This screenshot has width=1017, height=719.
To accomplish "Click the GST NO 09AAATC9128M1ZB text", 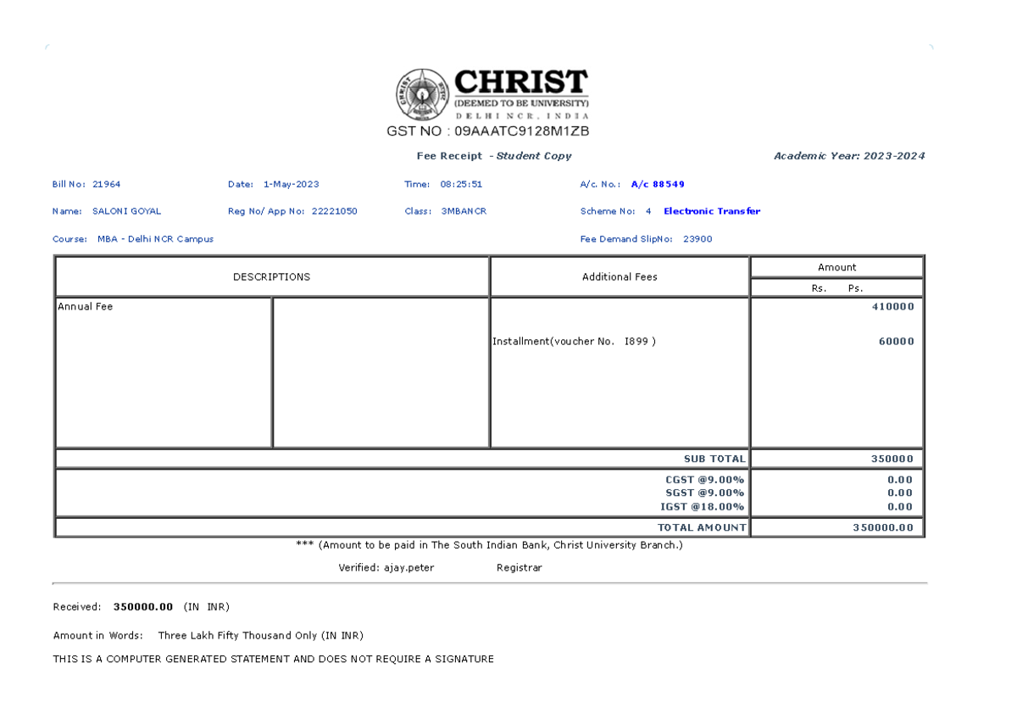I will (488, 131).
